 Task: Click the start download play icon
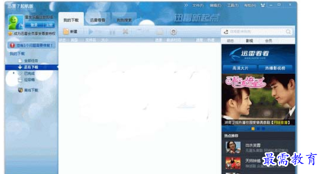pyautogui.click(x=91, y=32)
